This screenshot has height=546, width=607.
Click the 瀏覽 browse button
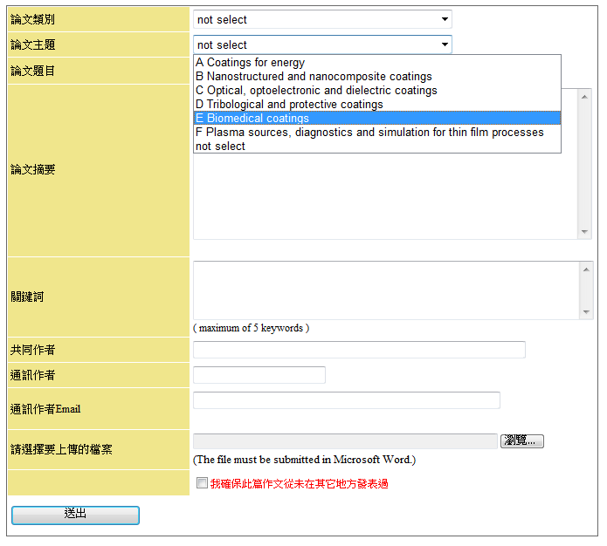tap(522, 441)
